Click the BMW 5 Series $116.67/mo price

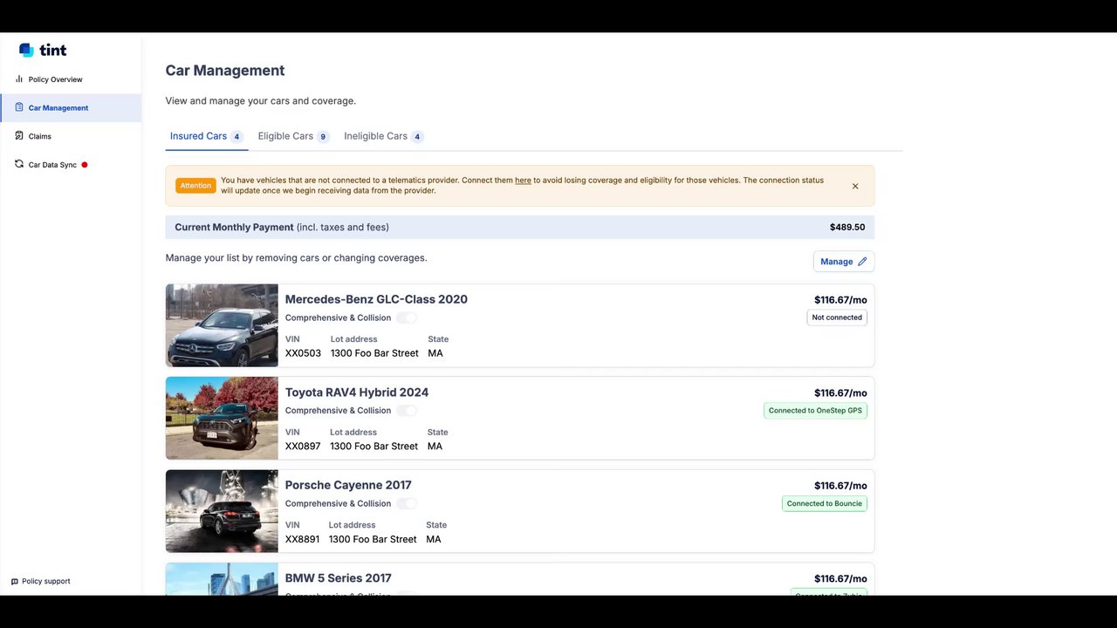[840, 579]
